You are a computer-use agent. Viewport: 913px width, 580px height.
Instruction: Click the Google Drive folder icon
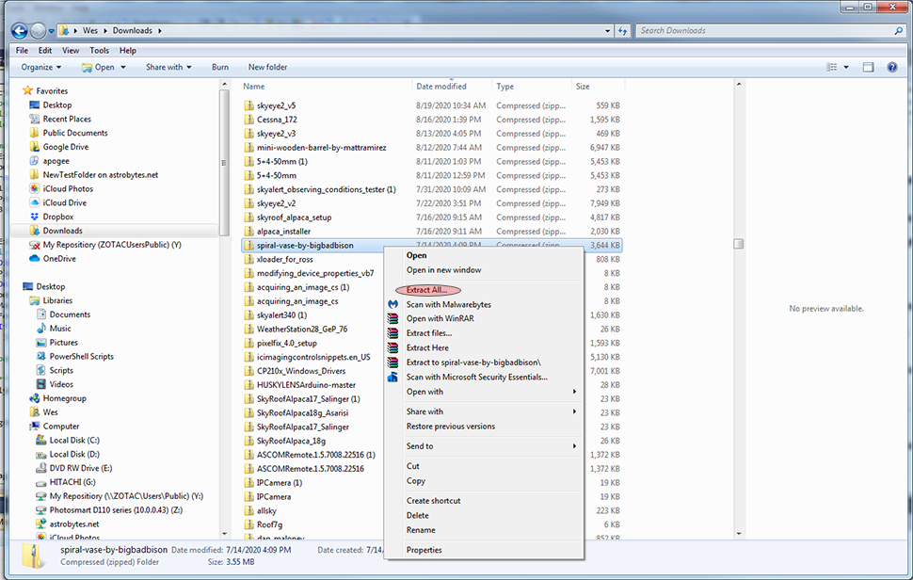35,147
